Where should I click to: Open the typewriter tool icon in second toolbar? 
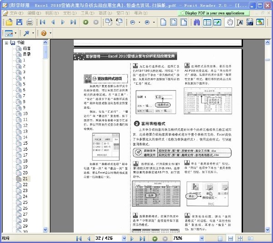tap(9, 33)
